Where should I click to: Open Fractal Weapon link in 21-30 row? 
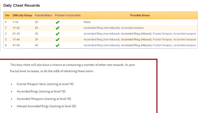click(x=162, y=34)
